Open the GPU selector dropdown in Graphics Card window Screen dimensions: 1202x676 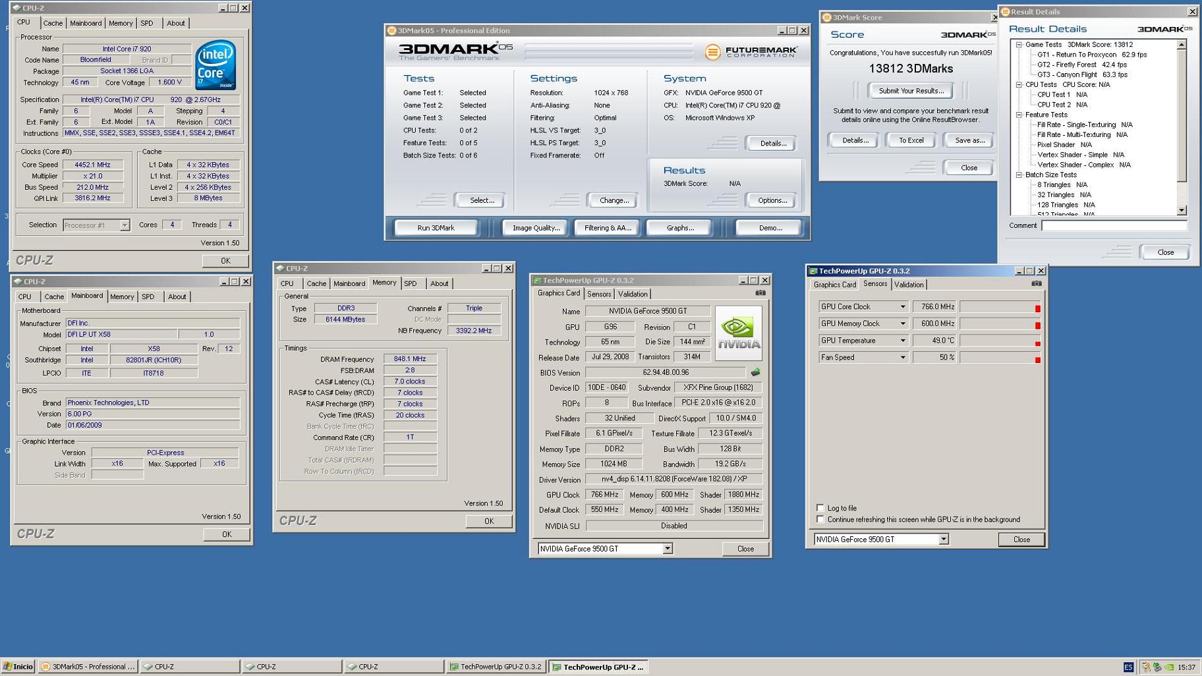(x=667, y=549)
